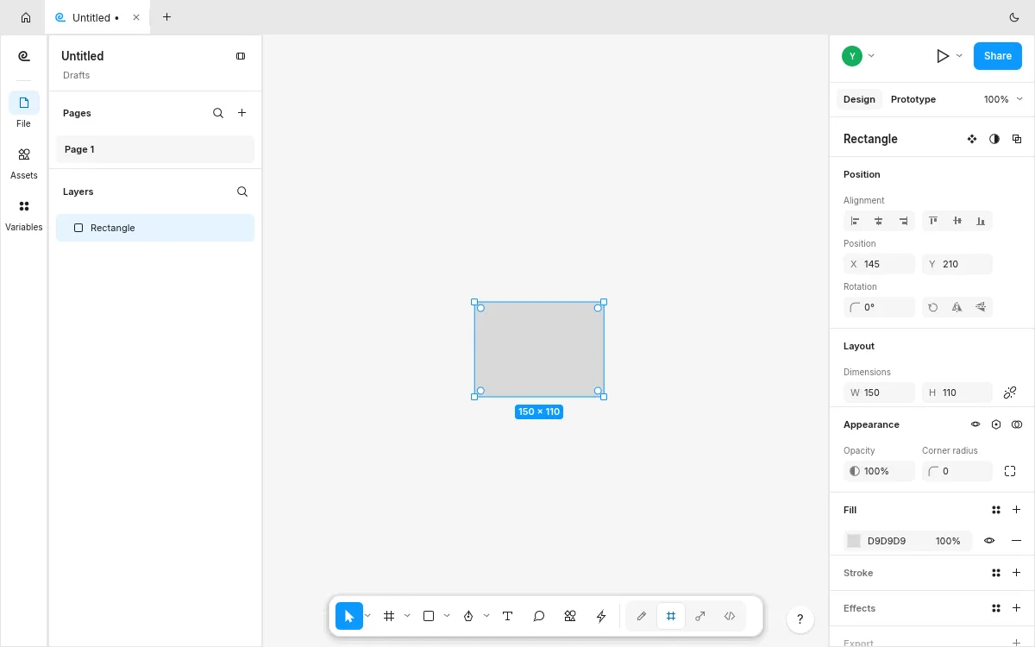This screenshot has height=647, width=1035.
Task: Open a new tab with plus
Action: pyautogui.click(x=166, y=17)
